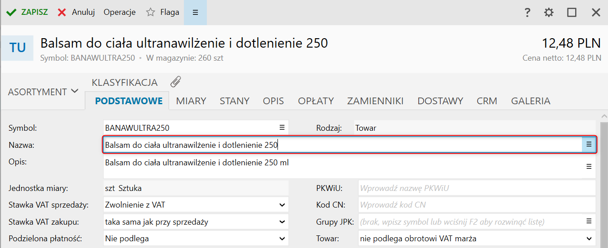Click the product title heading in the header

tap(184, 43)
